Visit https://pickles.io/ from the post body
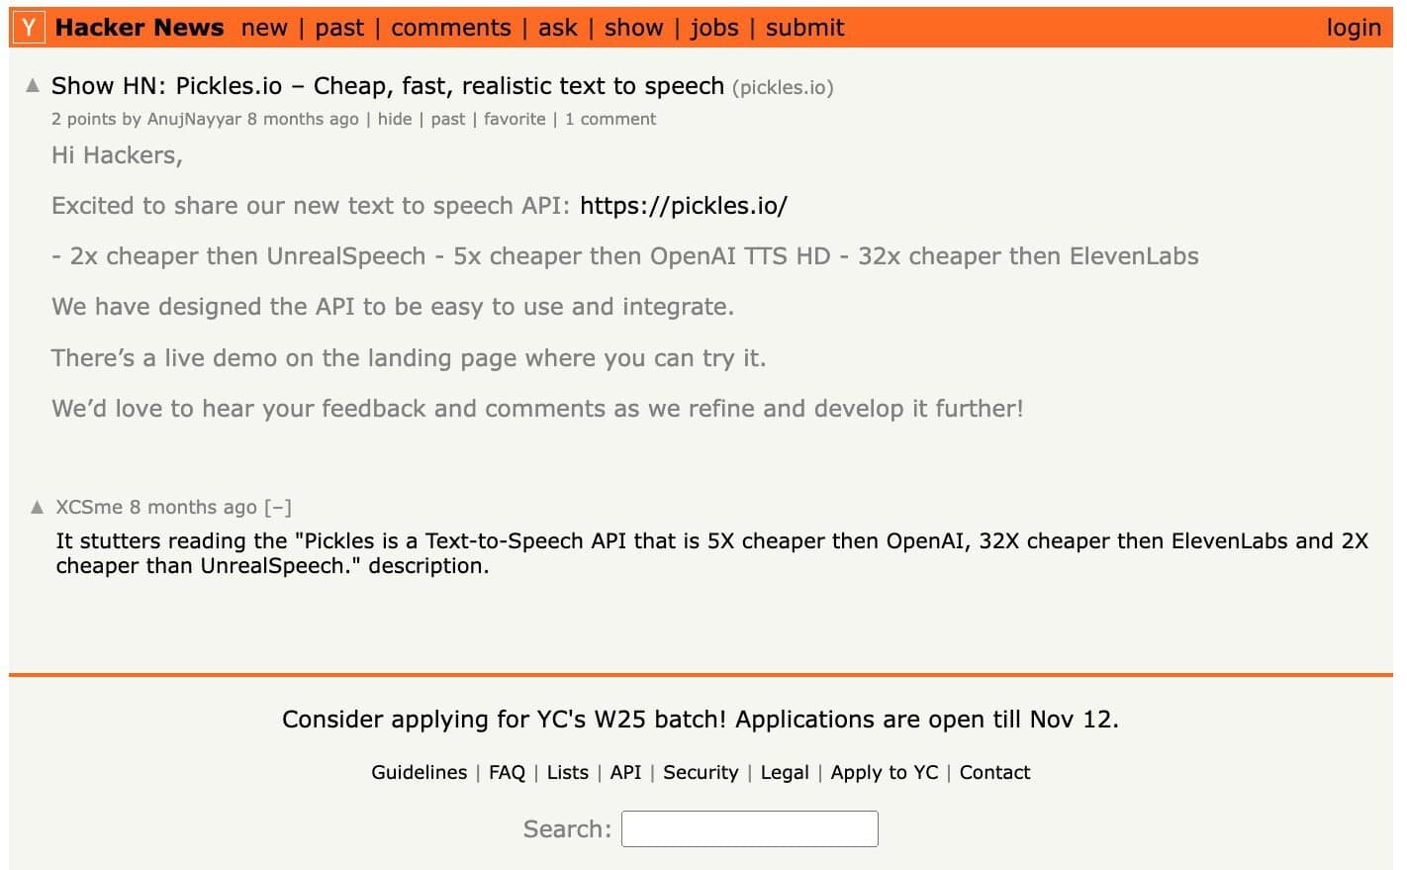 (684, 206)
